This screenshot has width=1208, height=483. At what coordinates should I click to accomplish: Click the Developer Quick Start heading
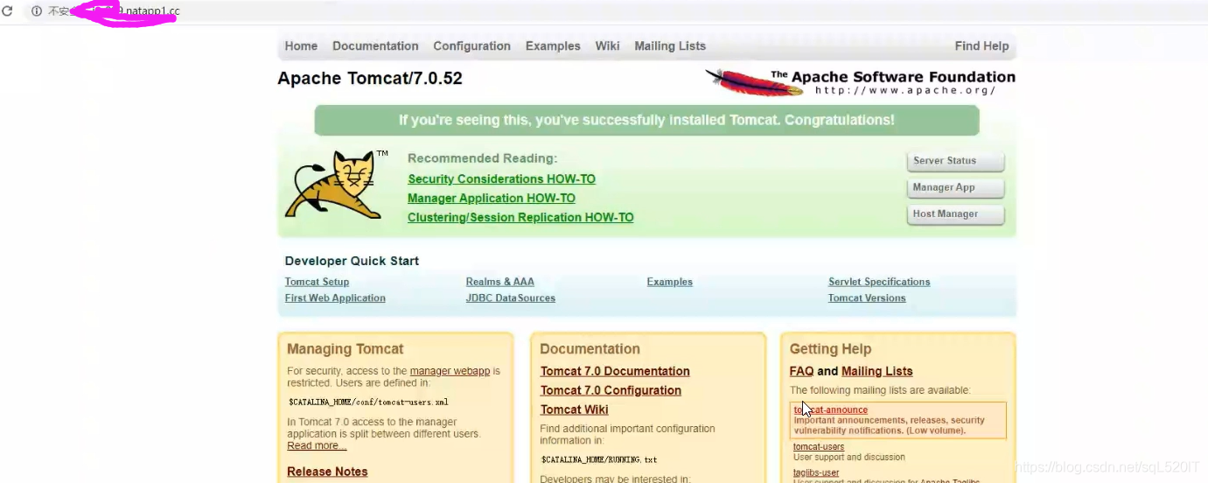352,261
